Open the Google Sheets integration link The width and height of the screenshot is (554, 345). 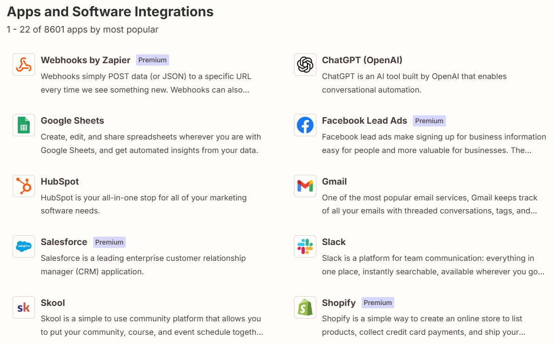(72, 120)
